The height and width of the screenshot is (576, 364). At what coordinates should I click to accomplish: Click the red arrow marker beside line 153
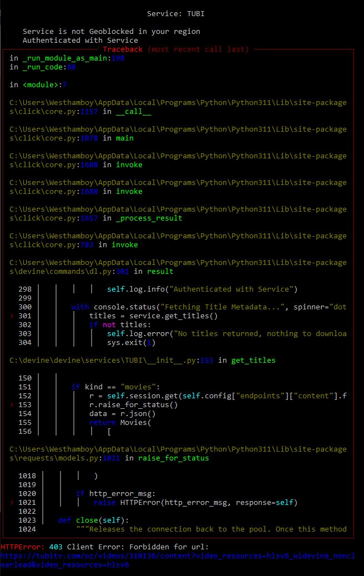tap(12, 405)
